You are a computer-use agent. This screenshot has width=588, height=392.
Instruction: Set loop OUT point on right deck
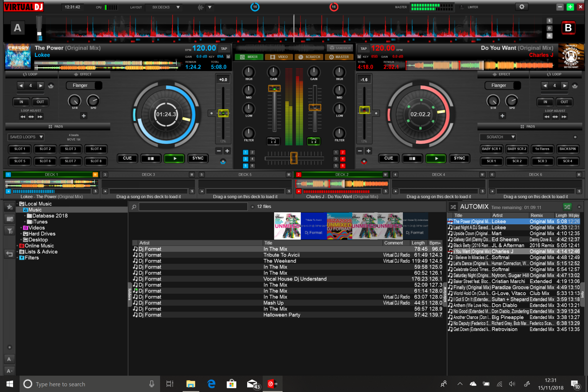click(564, 102)
